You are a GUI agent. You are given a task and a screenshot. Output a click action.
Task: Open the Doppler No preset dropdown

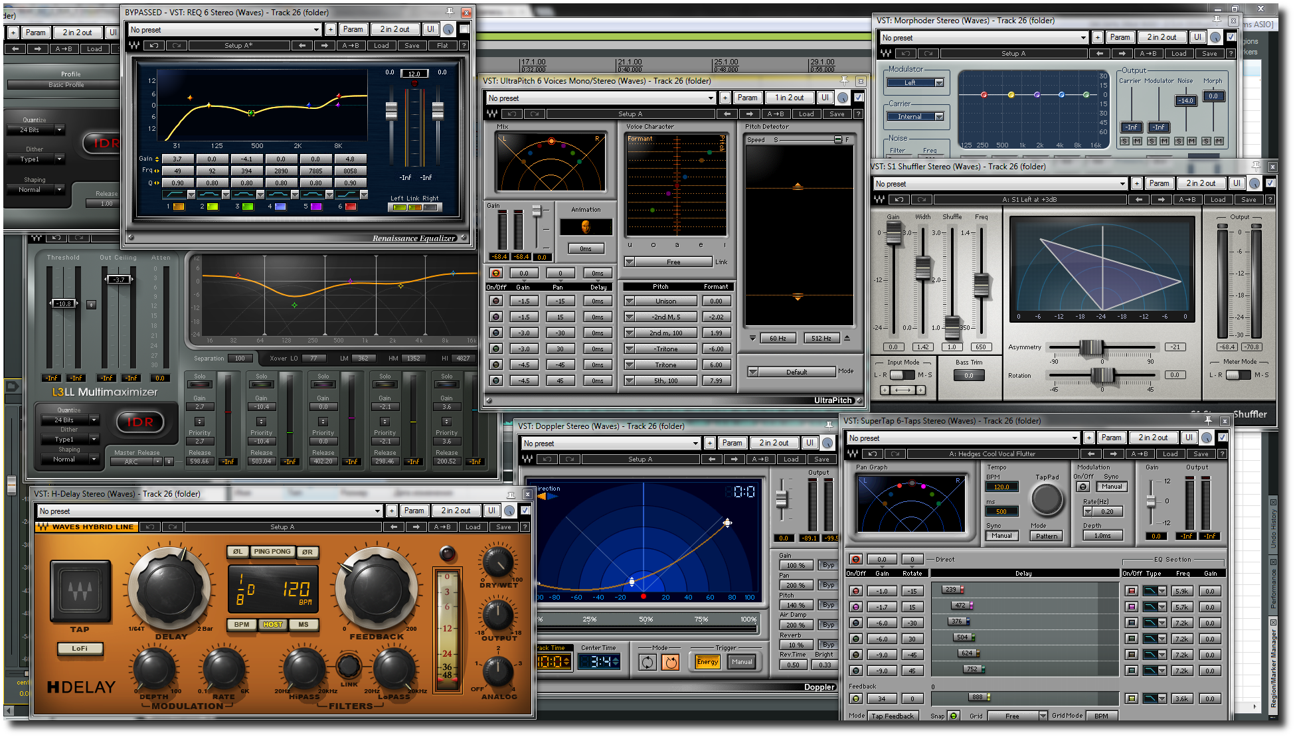coord(611,444)
